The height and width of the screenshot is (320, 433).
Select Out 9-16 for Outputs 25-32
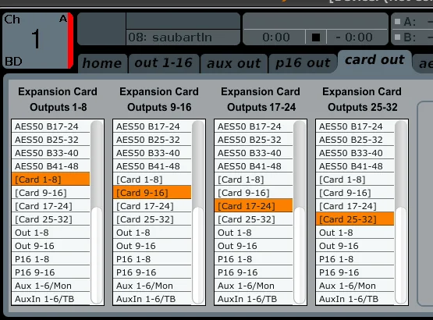355,246
